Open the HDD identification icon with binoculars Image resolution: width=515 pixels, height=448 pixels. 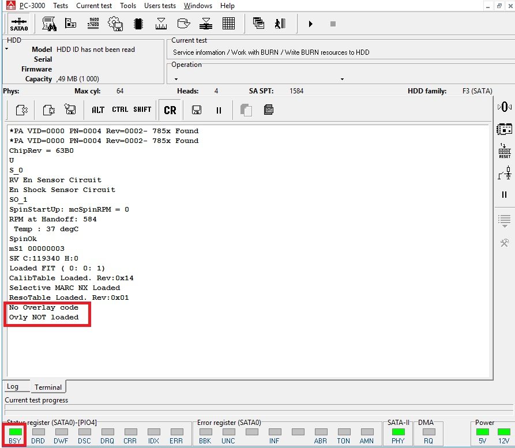pyautogui.click(x=49, y=24)
